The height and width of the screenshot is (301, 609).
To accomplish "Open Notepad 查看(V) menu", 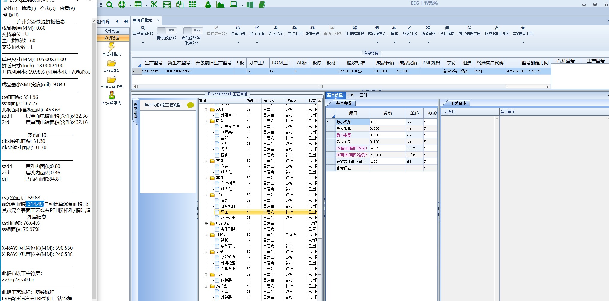I will [x=67, y=8].
